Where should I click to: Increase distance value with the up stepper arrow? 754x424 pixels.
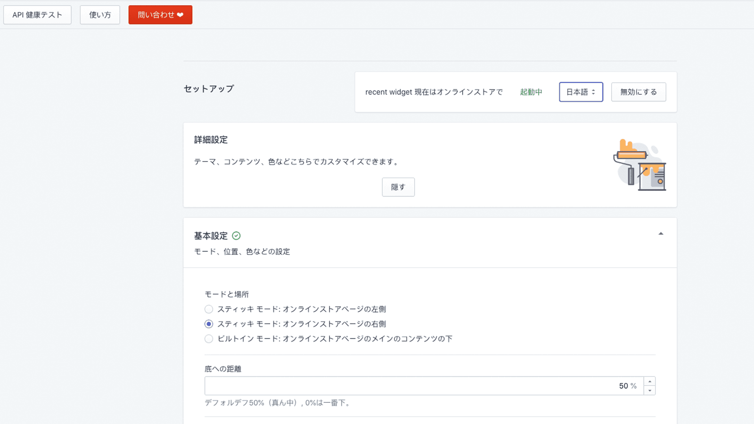click(x=649, y=381)
